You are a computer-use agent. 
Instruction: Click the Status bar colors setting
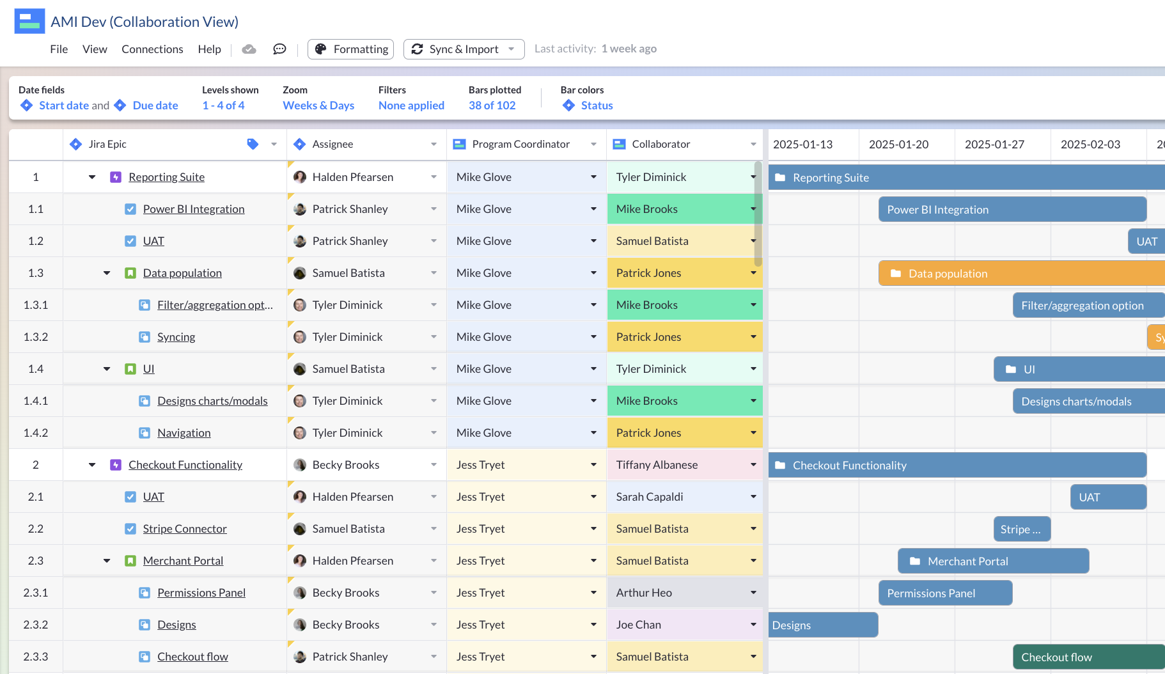point(597,106)
